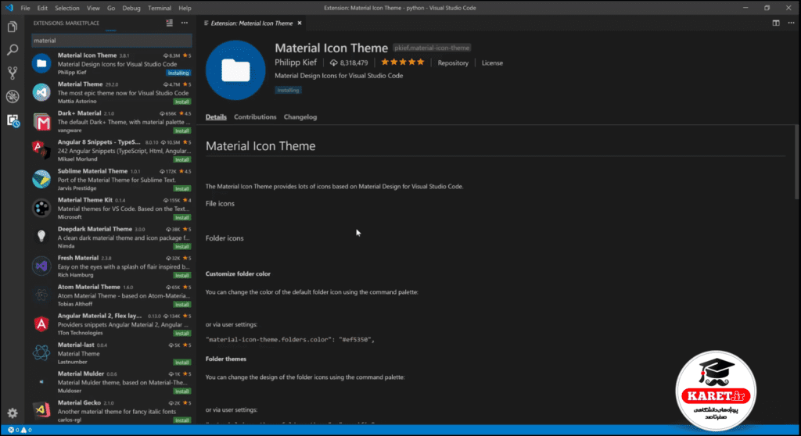Click the details page vertical scrollbar
Screen dimensions: 801x436
point(797,163)
